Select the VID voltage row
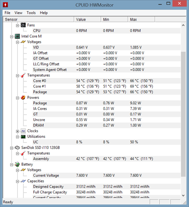Screen dimensions: 189x207 coord(107,47)
